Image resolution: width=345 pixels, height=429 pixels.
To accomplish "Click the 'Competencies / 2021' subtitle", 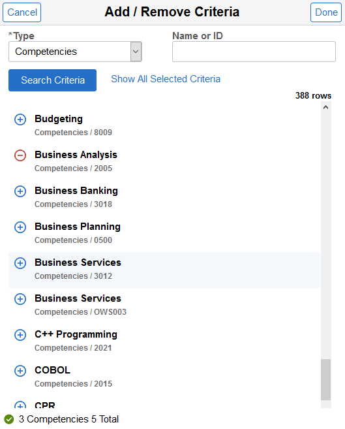I will coord(73,348).
